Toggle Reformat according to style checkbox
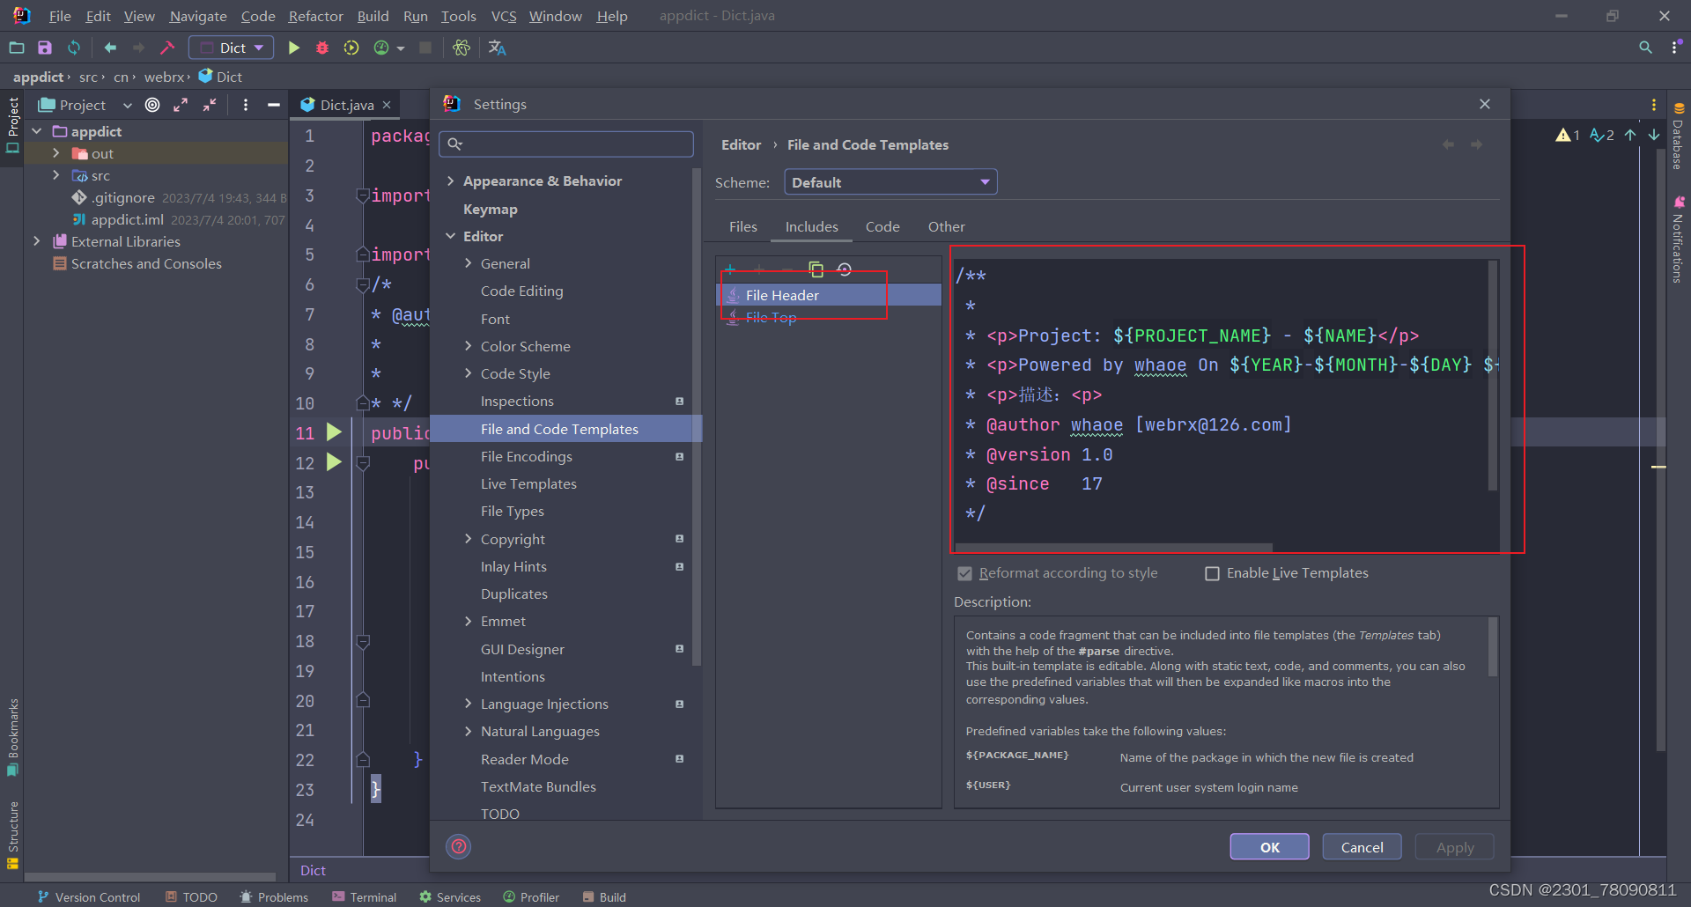Image resolution: width=1691 pixels, height=907 pixels. [964, 573]
